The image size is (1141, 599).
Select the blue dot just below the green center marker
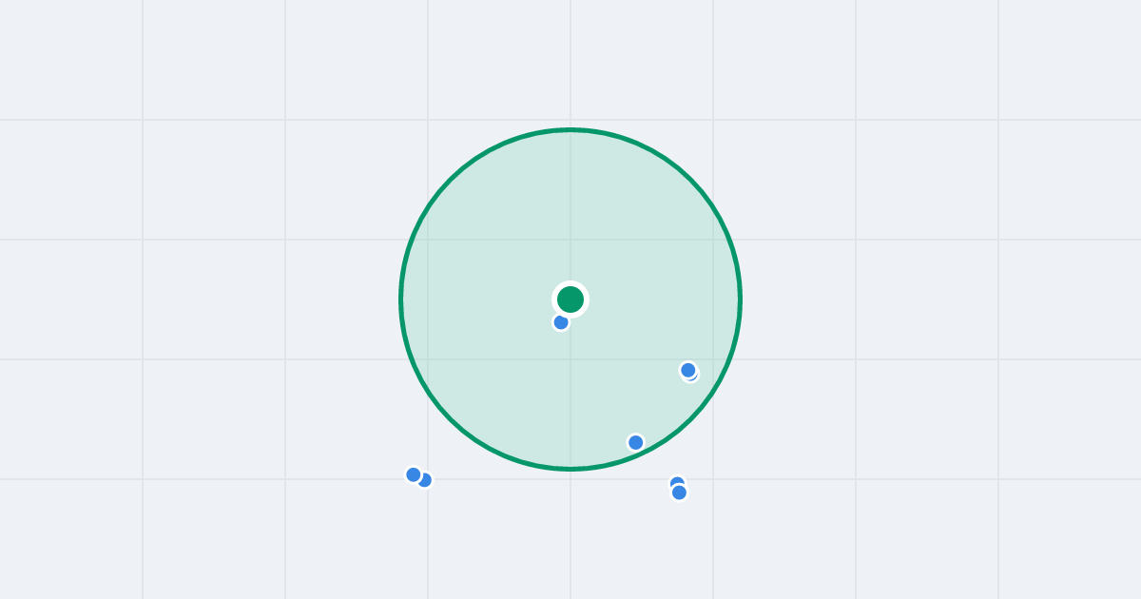pos(561,322)
